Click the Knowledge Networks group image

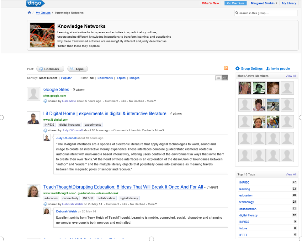pyautogui.click(x=42, y=35)
